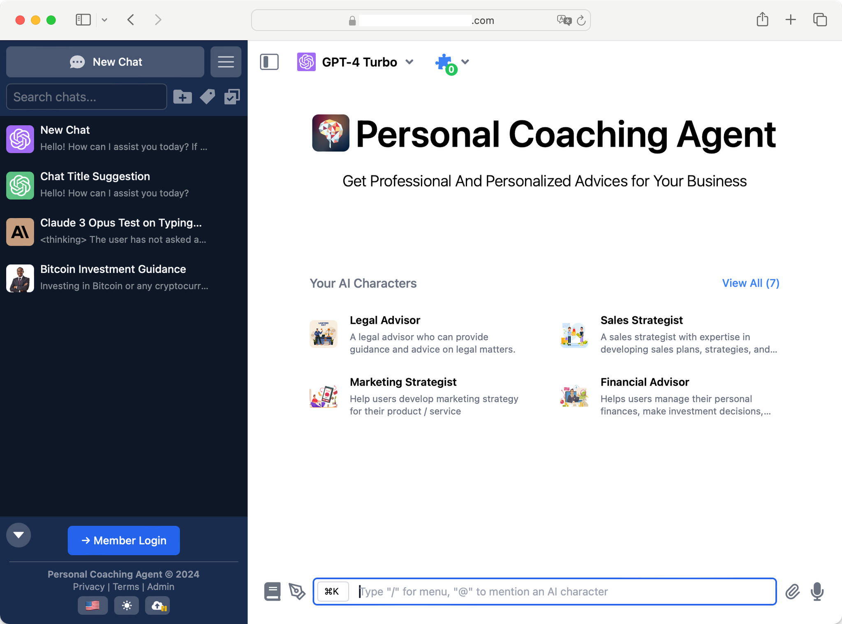Screen dimensions: 842x624
Task: Toggle Safari sidebar button
Action: tap(83, 20)
